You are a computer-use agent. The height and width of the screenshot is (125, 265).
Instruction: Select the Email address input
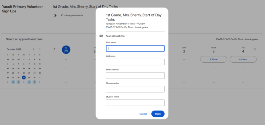(135, 76)
